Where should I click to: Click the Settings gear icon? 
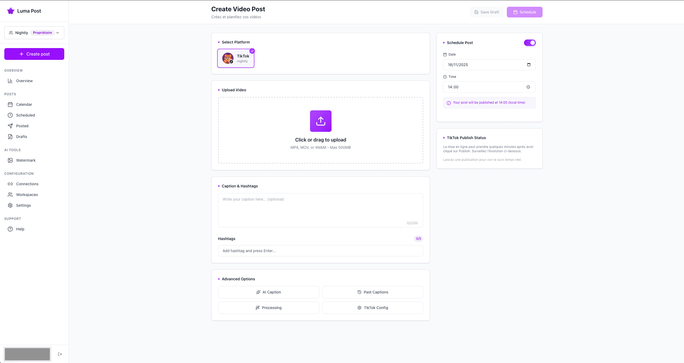point(10,205)
